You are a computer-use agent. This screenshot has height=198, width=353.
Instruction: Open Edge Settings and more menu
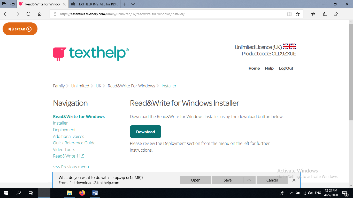point(347,14)
